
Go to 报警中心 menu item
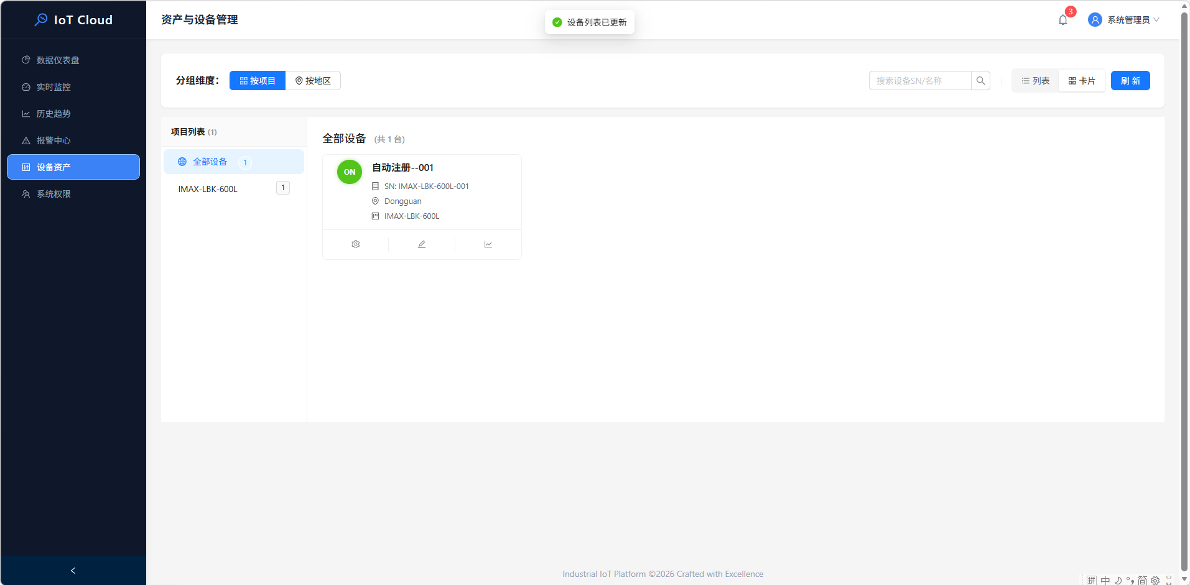click(53, 140)
